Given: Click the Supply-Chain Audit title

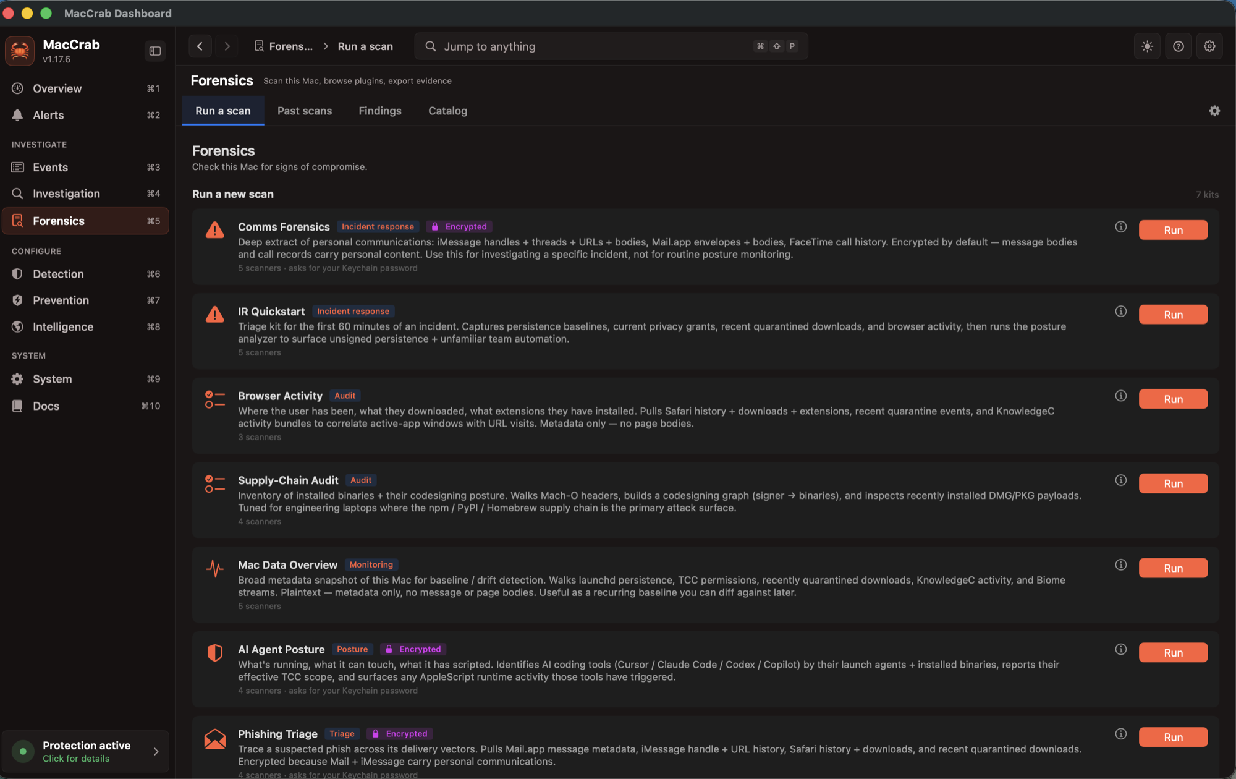Looking at the screenshot, I should (x=288, y=480).
